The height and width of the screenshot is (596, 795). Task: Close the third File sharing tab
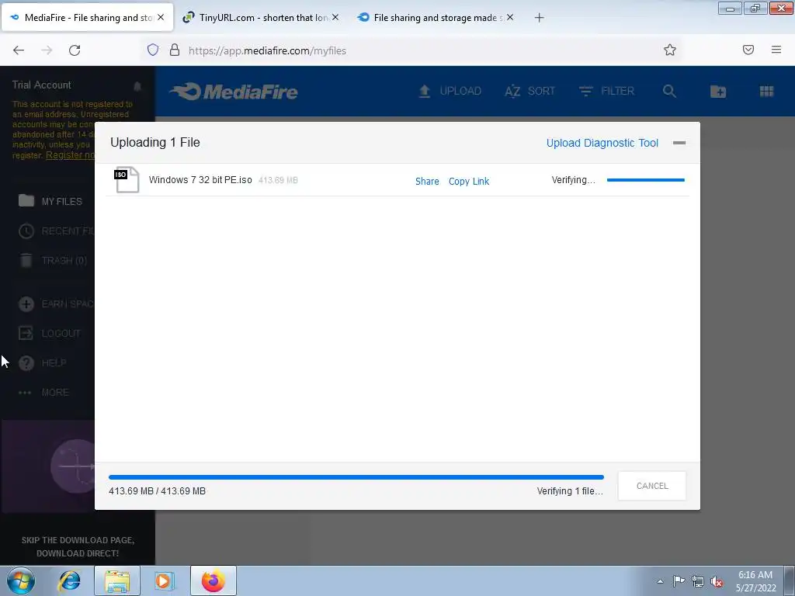pos(510,17)
